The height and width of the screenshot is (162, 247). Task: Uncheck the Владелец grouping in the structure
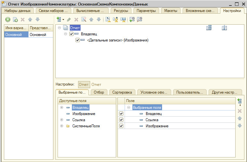[71, 34]
